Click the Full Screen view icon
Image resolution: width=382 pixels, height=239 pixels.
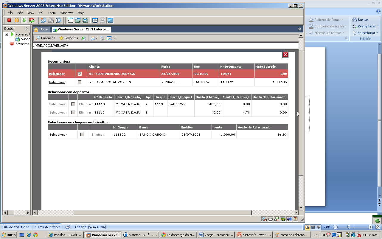point(85,20)
